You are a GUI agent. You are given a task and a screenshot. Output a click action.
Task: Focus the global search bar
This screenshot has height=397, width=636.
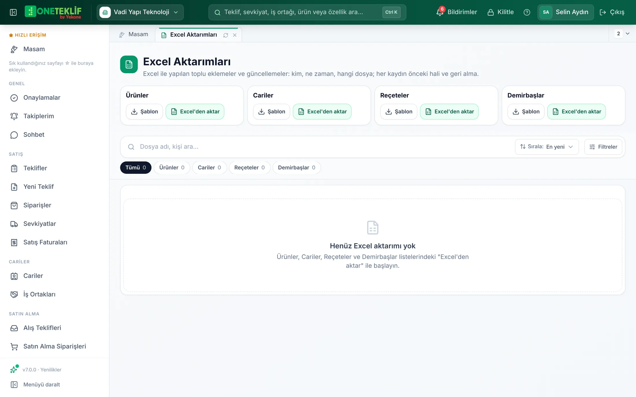click(307, 12)
